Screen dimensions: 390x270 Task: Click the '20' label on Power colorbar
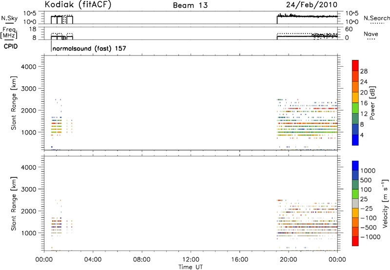(364, 93)
